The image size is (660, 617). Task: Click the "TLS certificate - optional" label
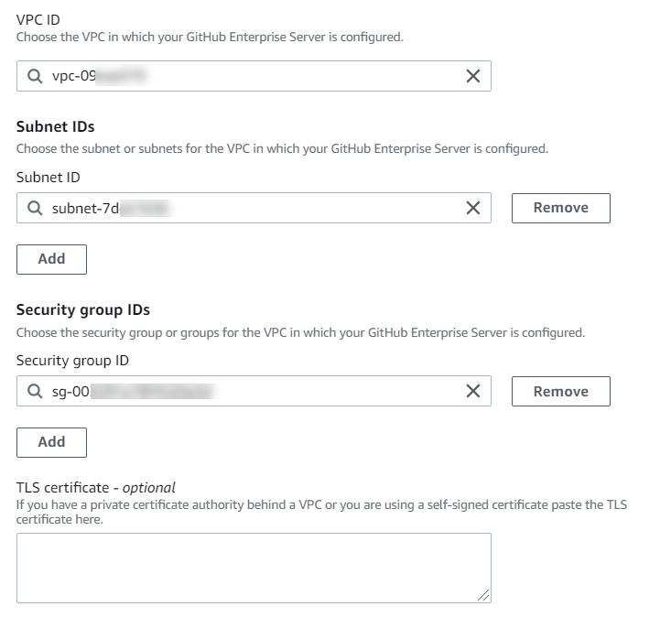point(95,487)
